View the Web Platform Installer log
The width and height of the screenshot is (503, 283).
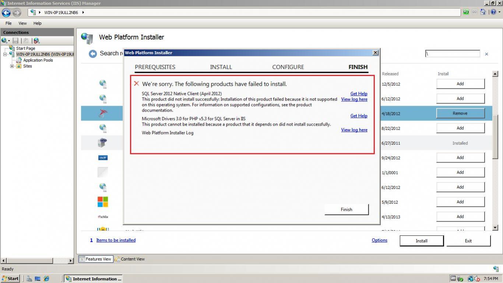[x=354, y=130]
